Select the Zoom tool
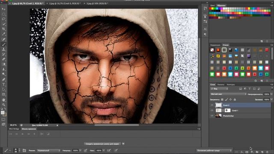The height and width of the screenshot is (154, 274). pos(3,105)
